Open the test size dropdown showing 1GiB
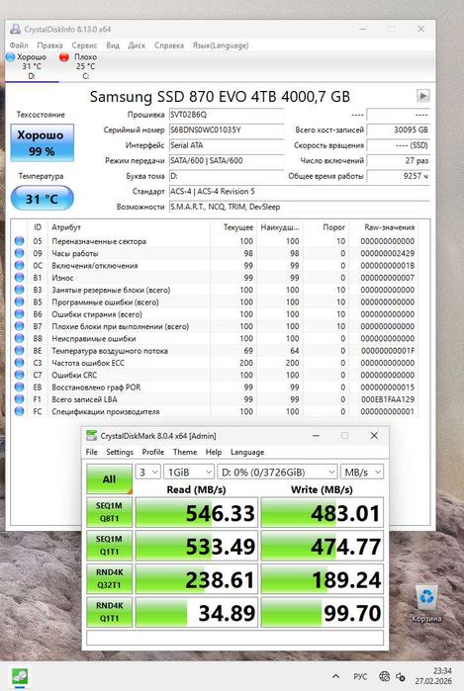 pos(189,473)
